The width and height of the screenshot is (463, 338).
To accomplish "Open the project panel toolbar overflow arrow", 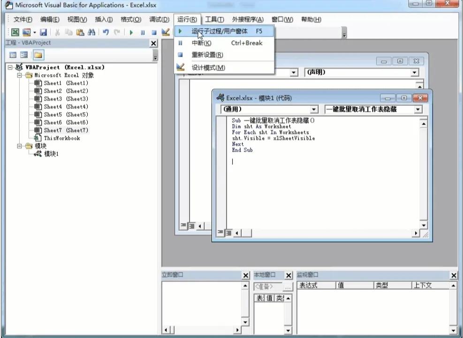I will (x=155, y=55).
